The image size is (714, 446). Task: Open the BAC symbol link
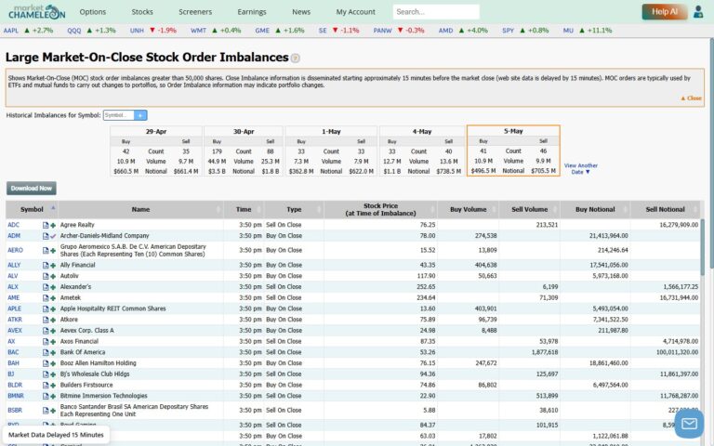coord(13,352)
